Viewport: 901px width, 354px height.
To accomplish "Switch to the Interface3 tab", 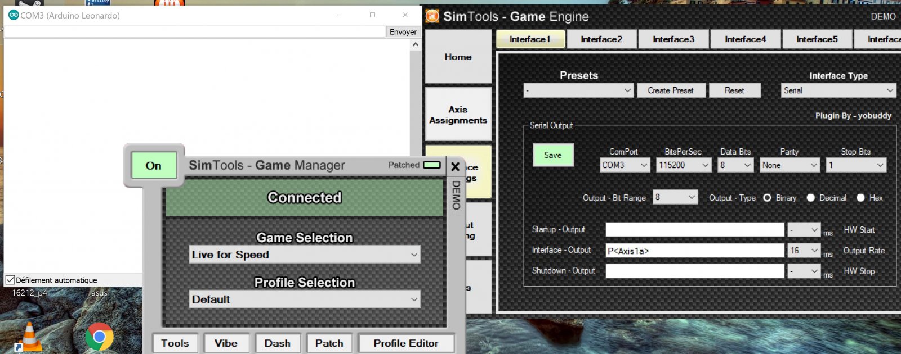I will pos(673,39).
